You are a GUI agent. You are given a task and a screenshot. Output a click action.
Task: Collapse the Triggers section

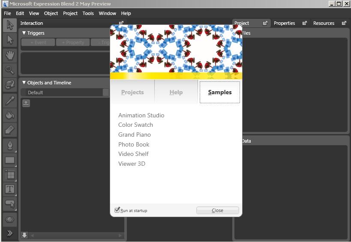tap(24, 33)
